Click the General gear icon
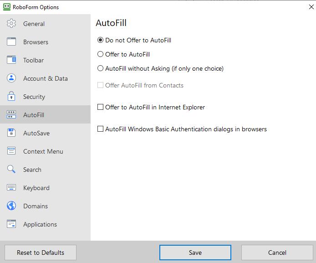This screenshot has height=263, width=316. pos(11,24)
